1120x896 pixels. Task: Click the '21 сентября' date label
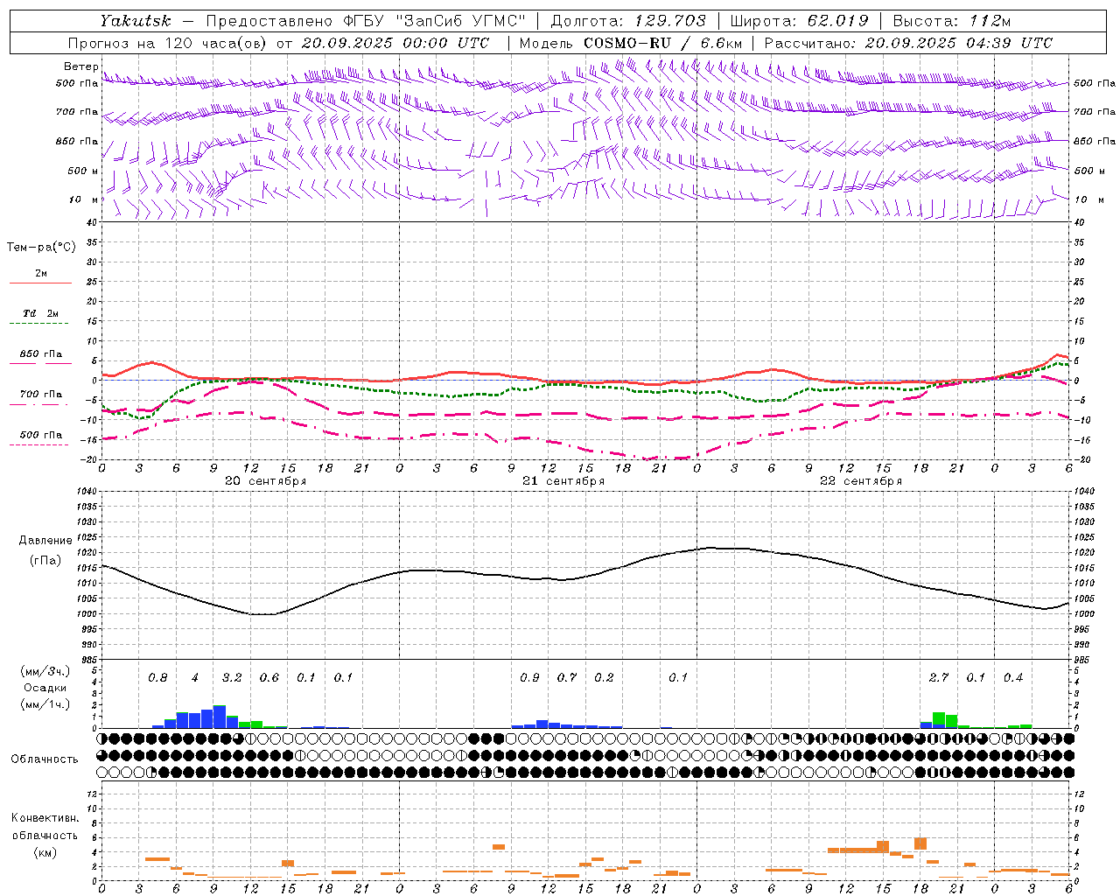[563, 481]
